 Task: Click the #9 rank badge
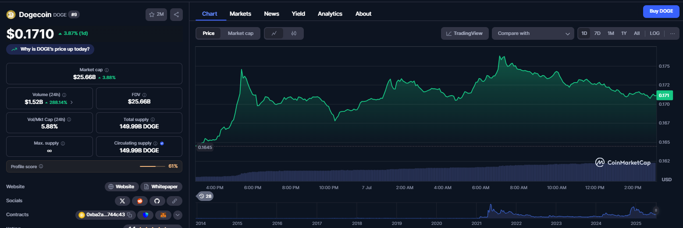pyautogui.click(x=74, y=14)
